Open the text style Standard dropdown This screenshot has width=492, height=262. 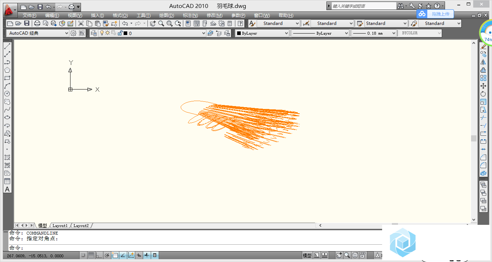[278, 23]
